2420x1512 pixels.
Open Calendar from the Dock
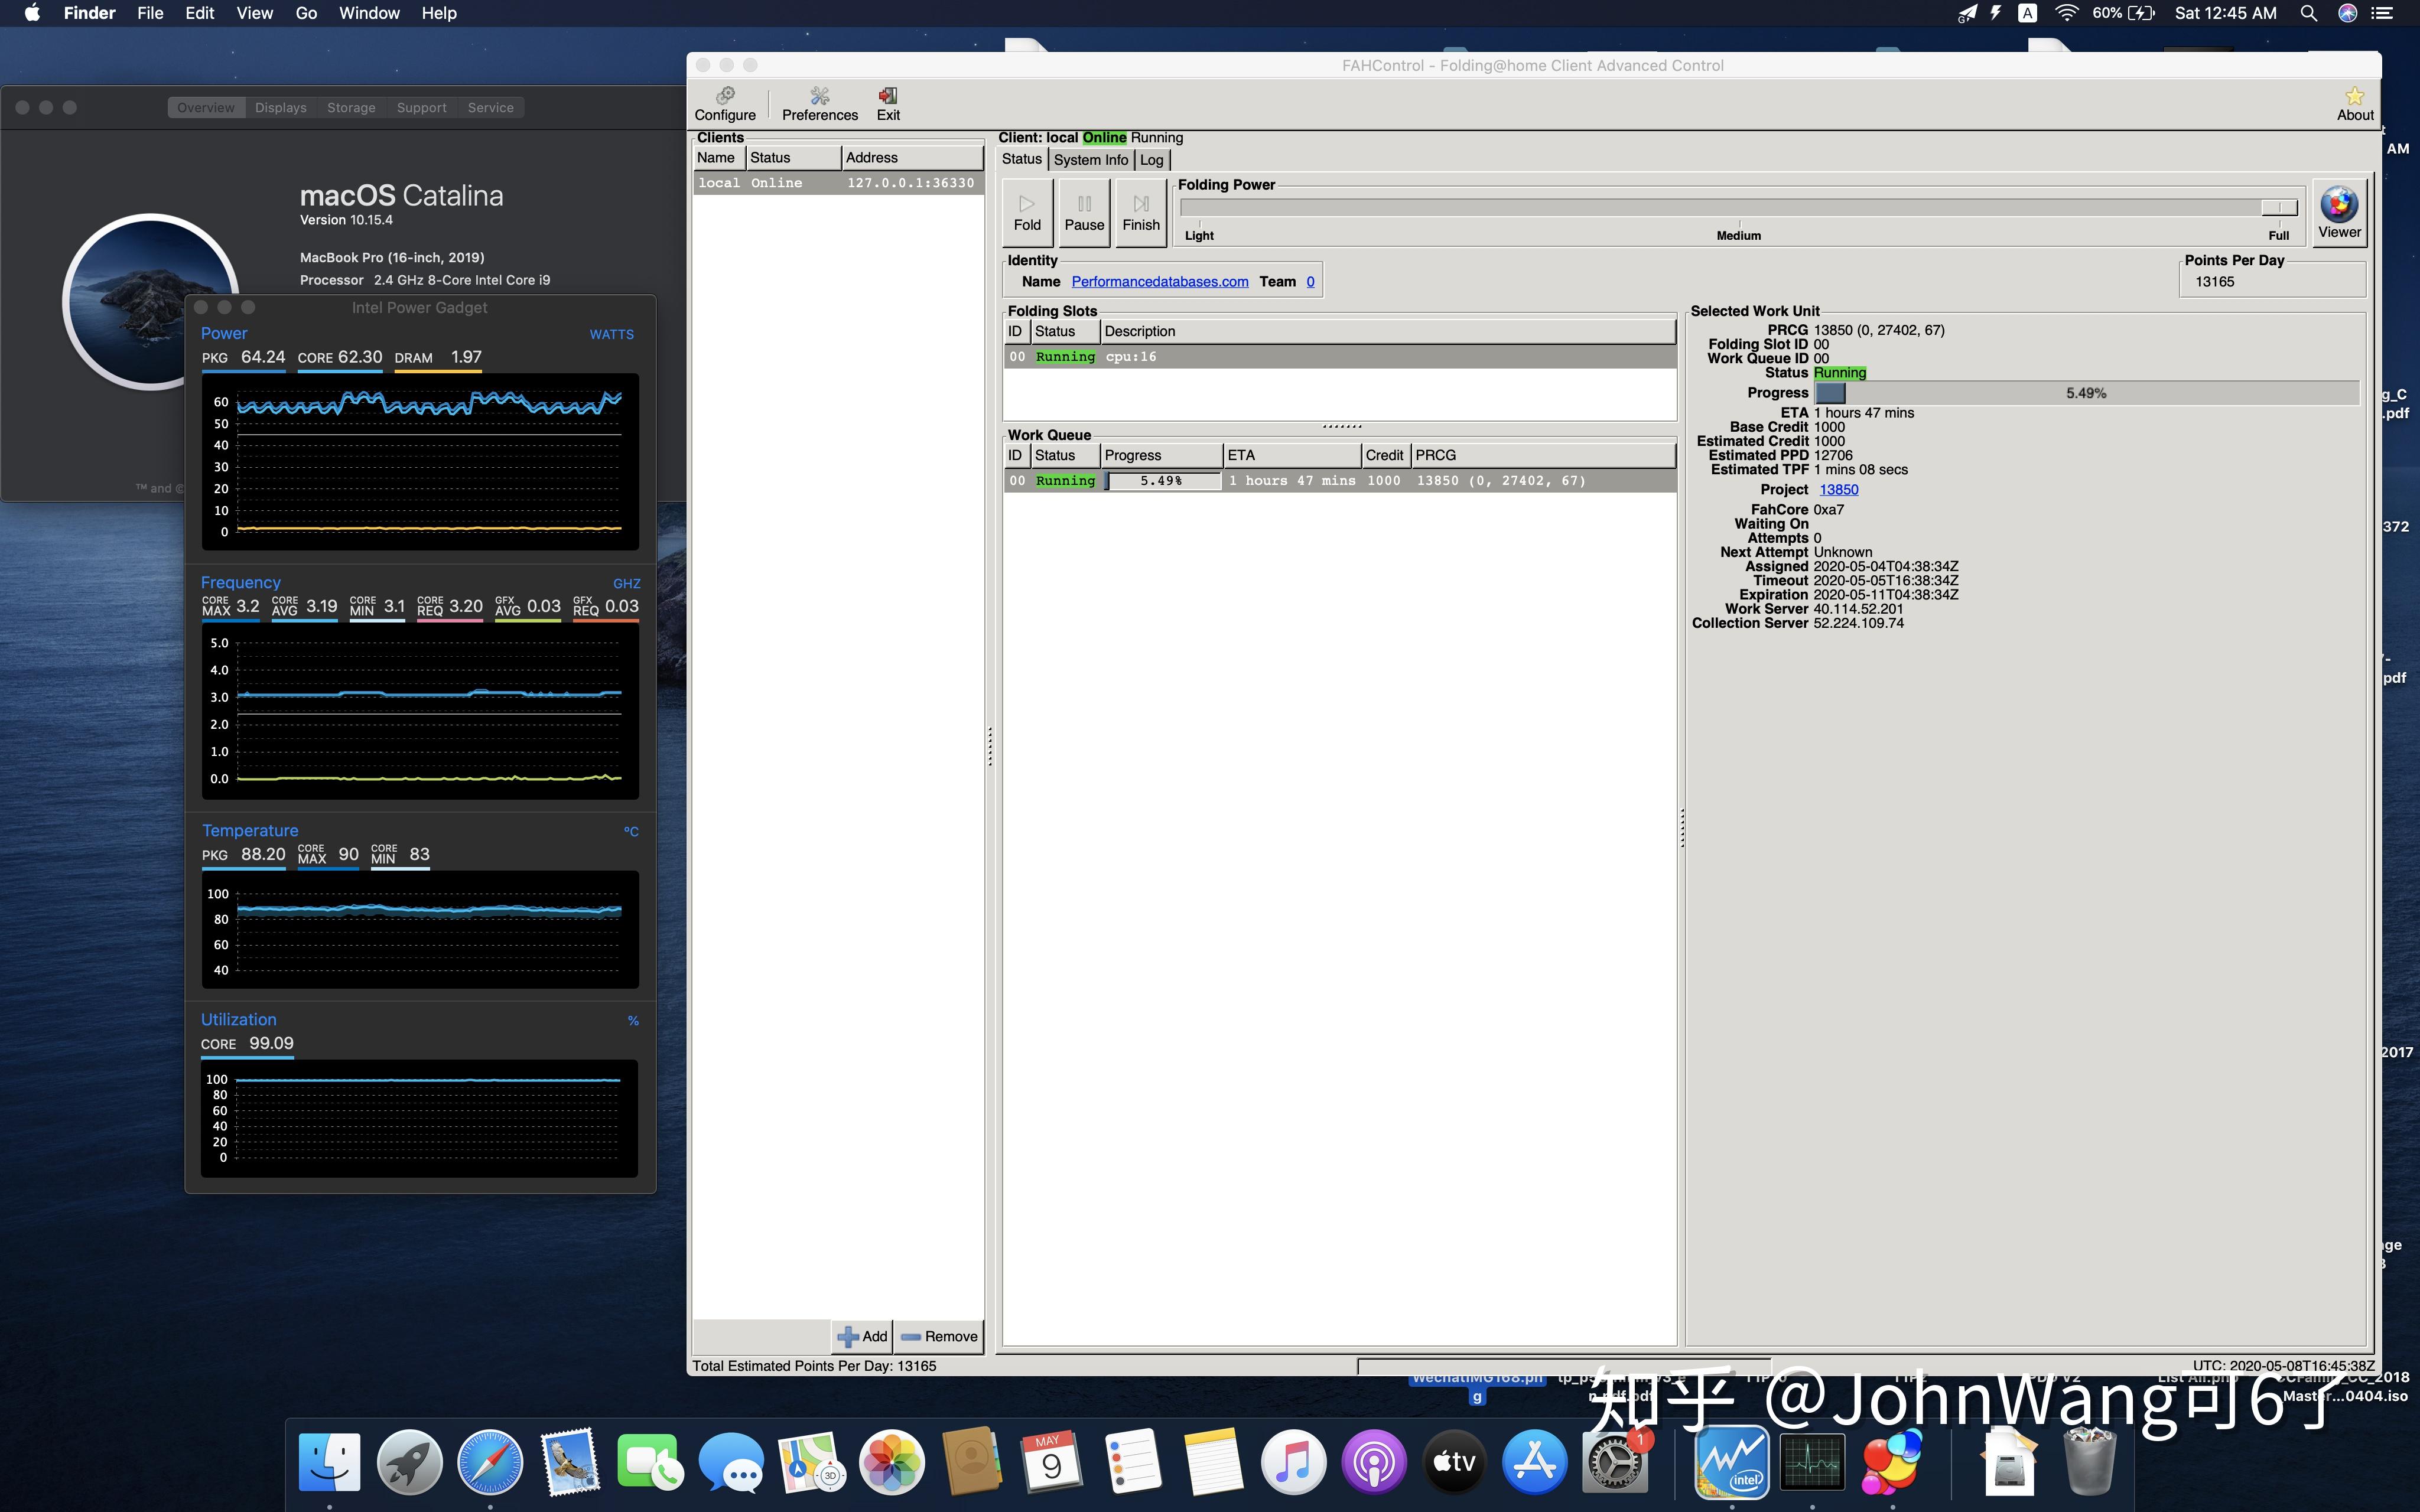pos(1052,1462)
